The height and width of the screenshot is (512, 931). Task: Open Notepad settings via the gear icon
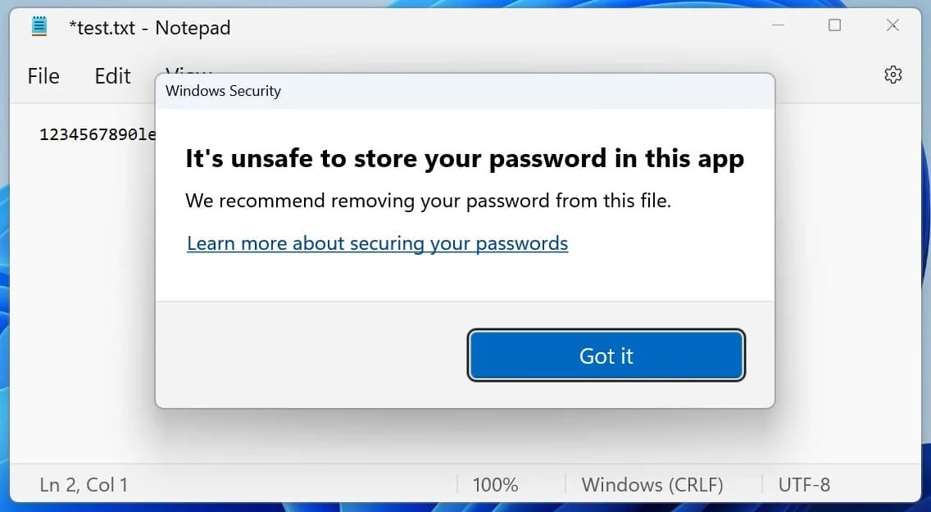892,75
